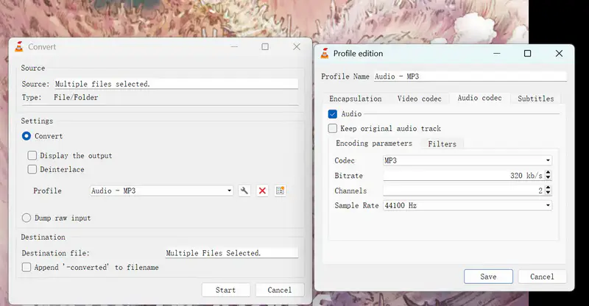Click Cancel in the Convert window
This screenshot has height=306, width=589.
point(280,290)
